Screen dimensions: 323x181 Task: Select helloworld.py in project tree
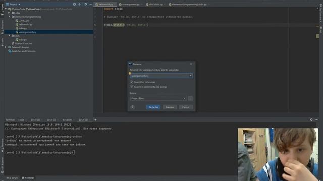[x=24, y=24]
